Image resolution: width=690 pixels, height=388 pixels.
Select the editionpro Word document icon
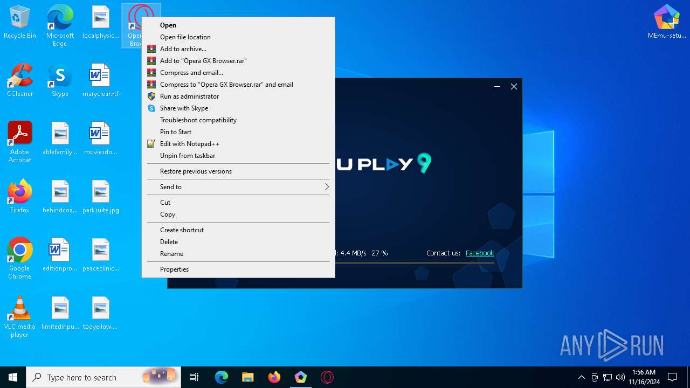tap(60, 255)
